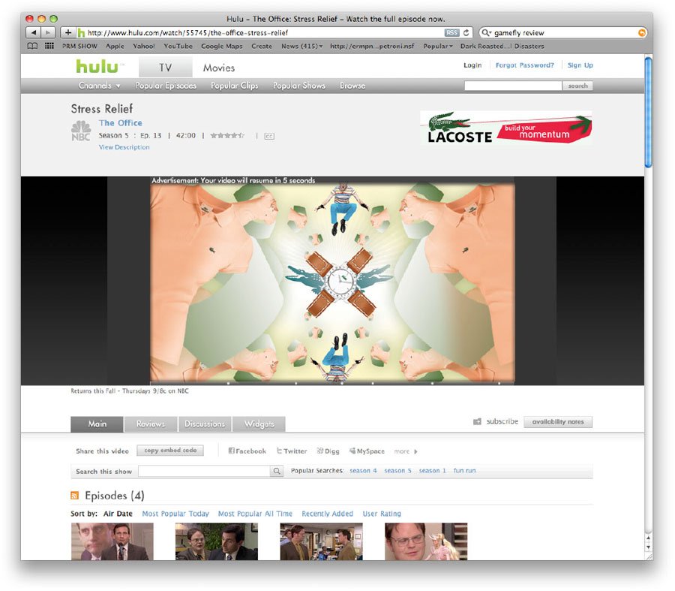The width and height of the screenshot is (675, 591).
Task: Rate the episode using the star rating
Action: (227, 136)
